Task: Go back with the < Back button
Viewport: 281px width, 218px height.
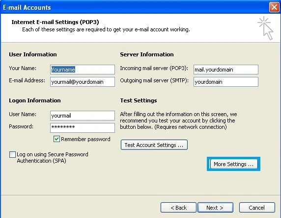Action: tap(178, 207)
